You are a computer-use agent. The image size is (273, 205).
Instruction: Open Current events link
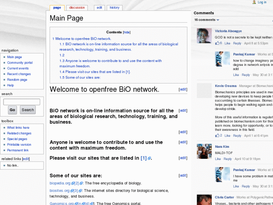(18, 68)
